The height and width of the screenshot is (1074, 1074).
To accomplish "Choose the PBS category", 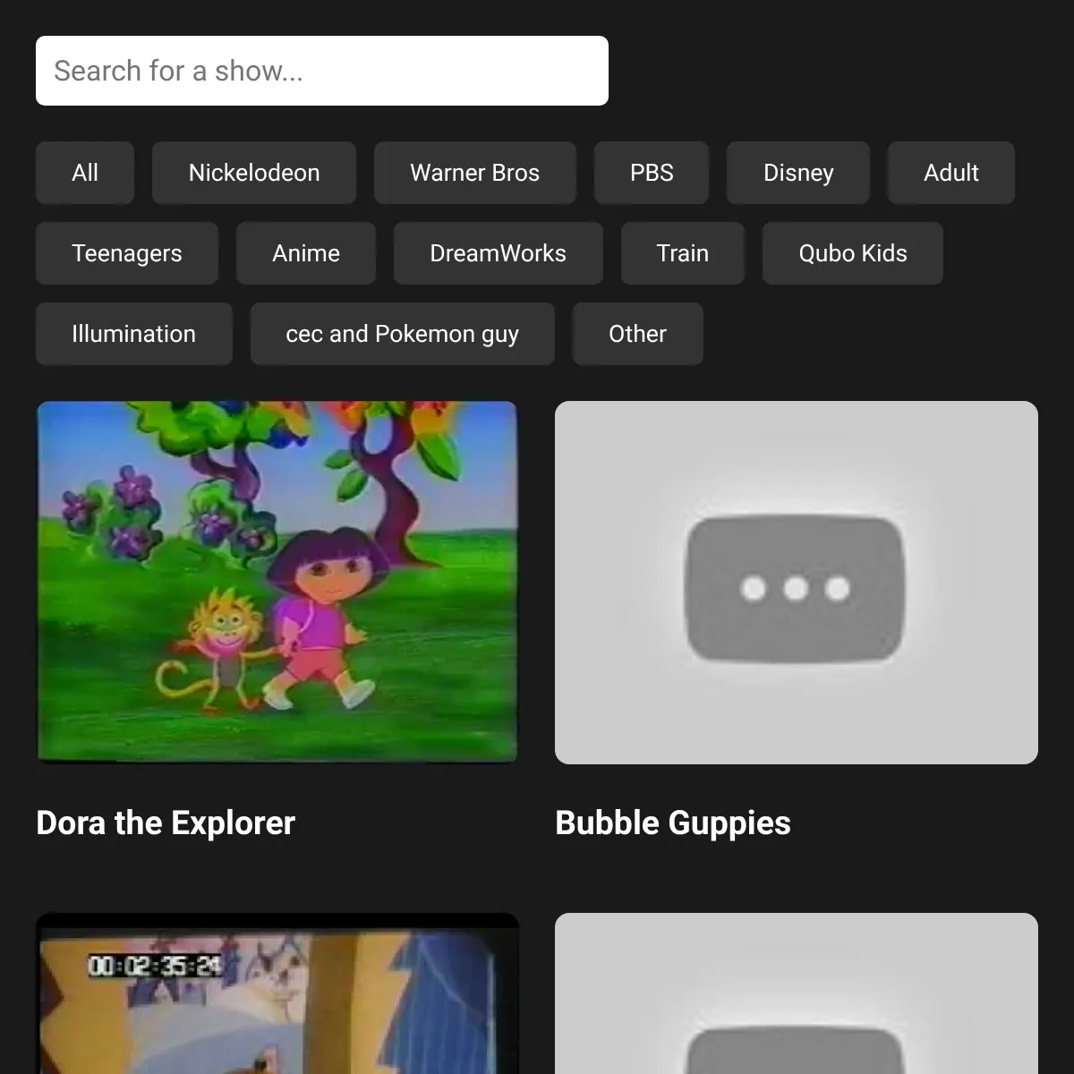I will [x=652, y=173].
